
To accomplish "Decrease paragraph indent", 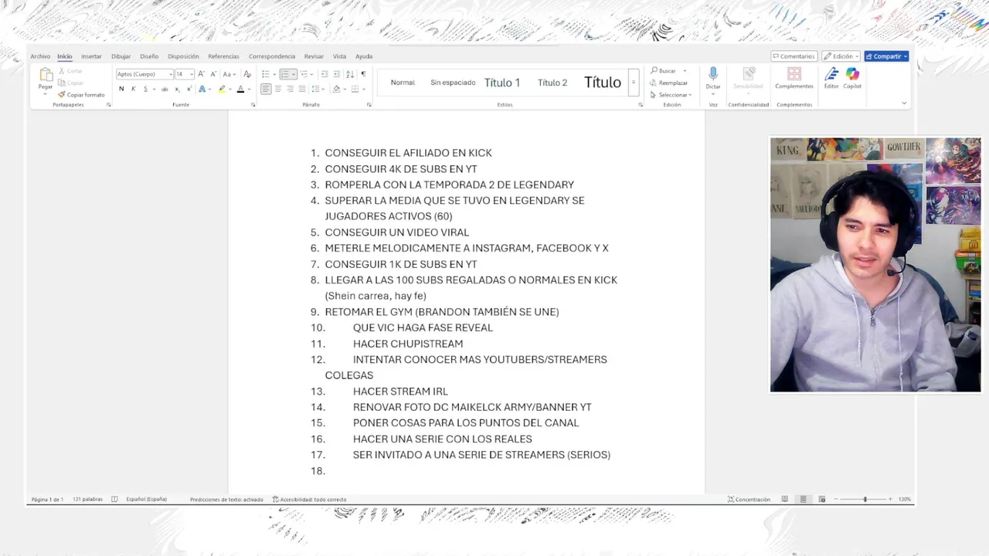I will coord(325,74).
